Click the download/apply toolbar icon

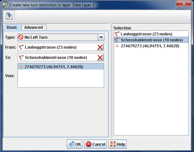(x=9, y=16)
